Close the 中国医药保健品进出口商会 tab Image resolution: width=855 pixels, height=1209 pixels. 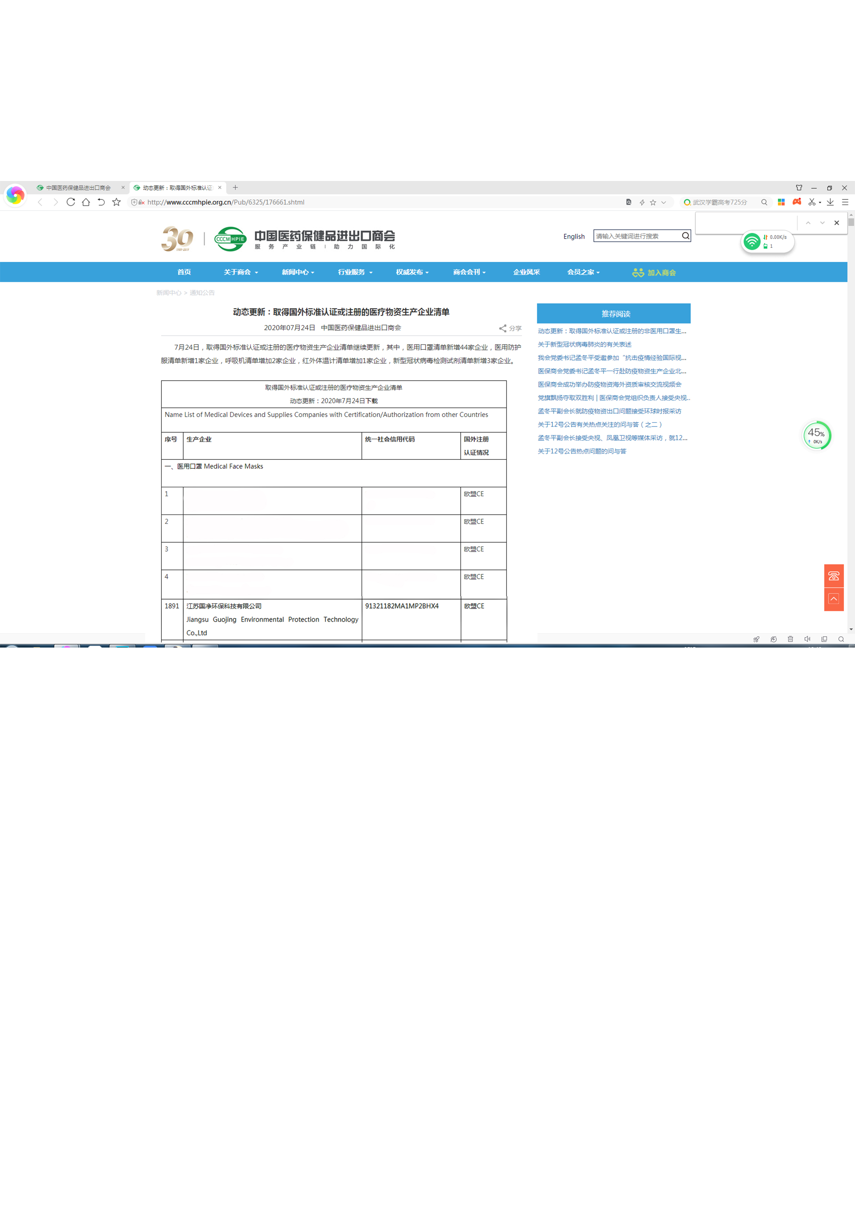[123, 187]
